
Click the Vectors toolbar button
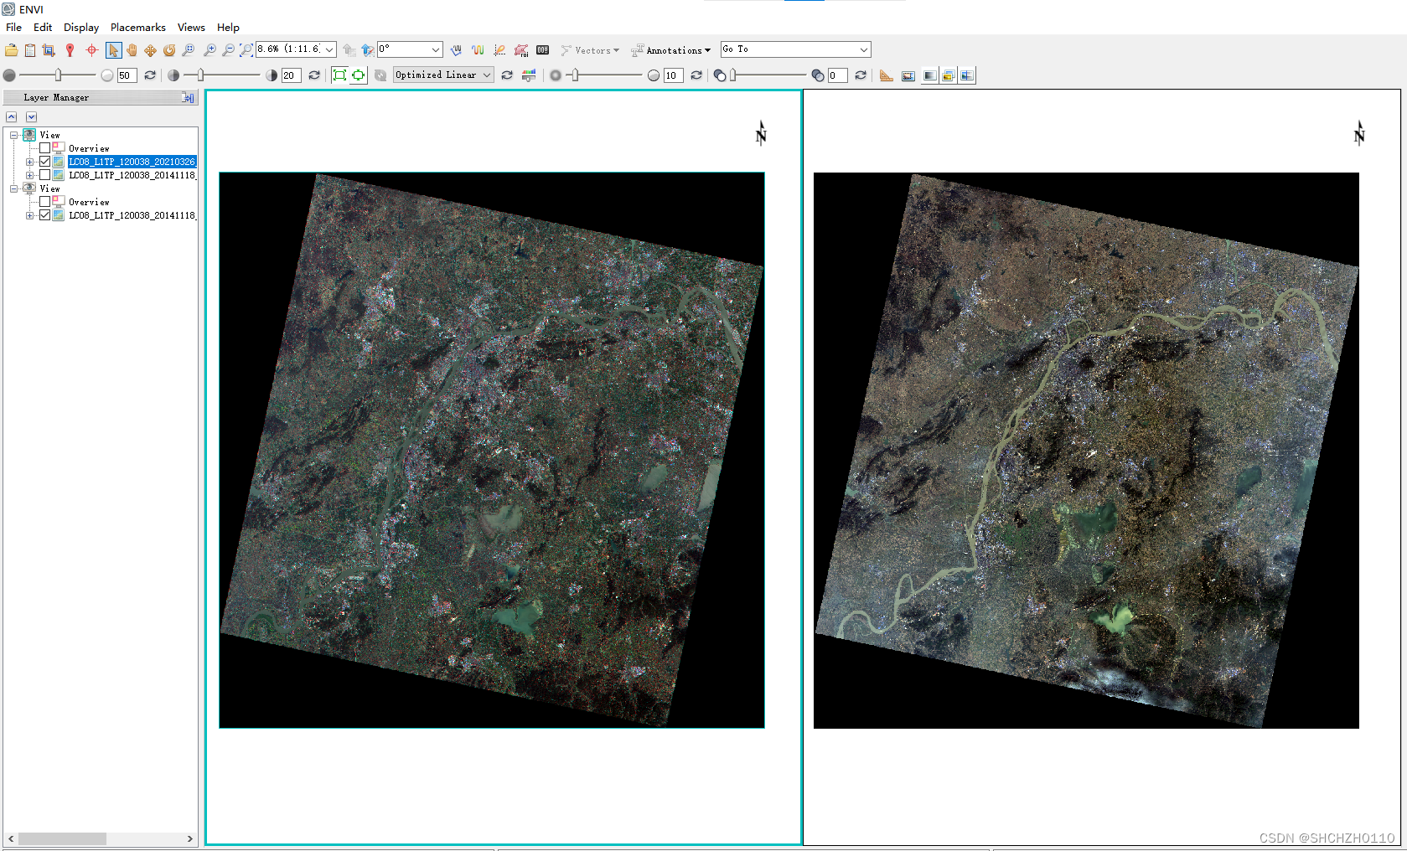click(591, 50)
